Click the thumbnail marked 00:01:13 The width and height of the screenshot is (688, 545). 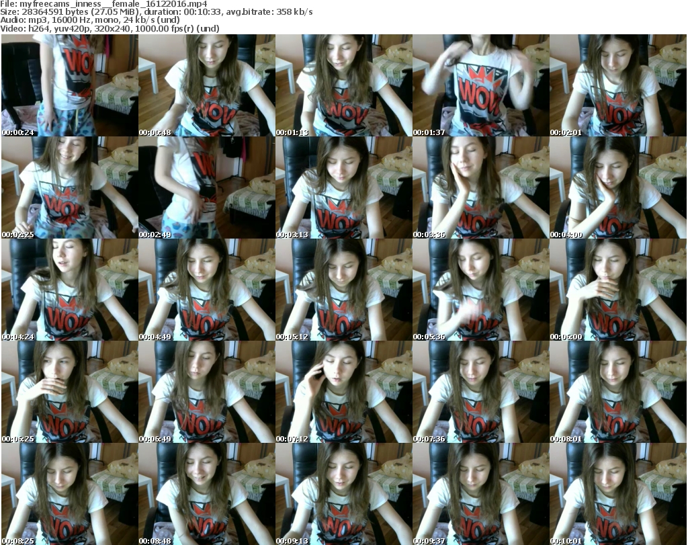(x=343, y=85)
